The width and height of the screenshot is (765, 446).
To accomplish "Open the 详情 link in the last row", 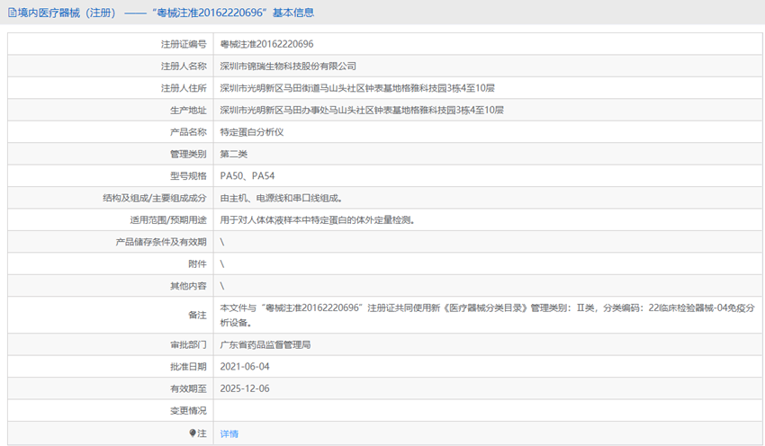I will (x=229, y=433).
